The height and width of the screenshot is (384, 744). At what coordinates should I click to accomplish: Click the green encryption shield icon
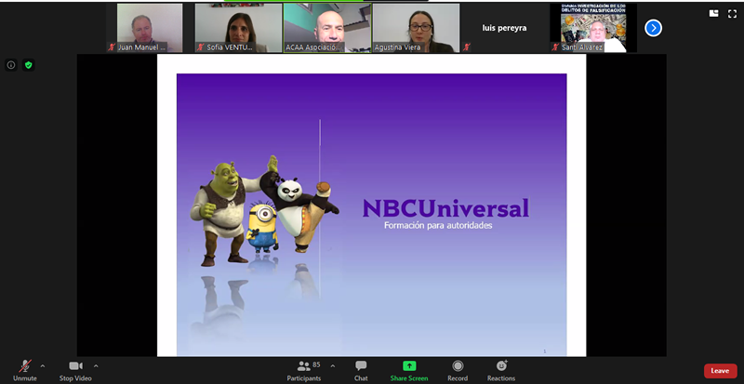[29, 65]
